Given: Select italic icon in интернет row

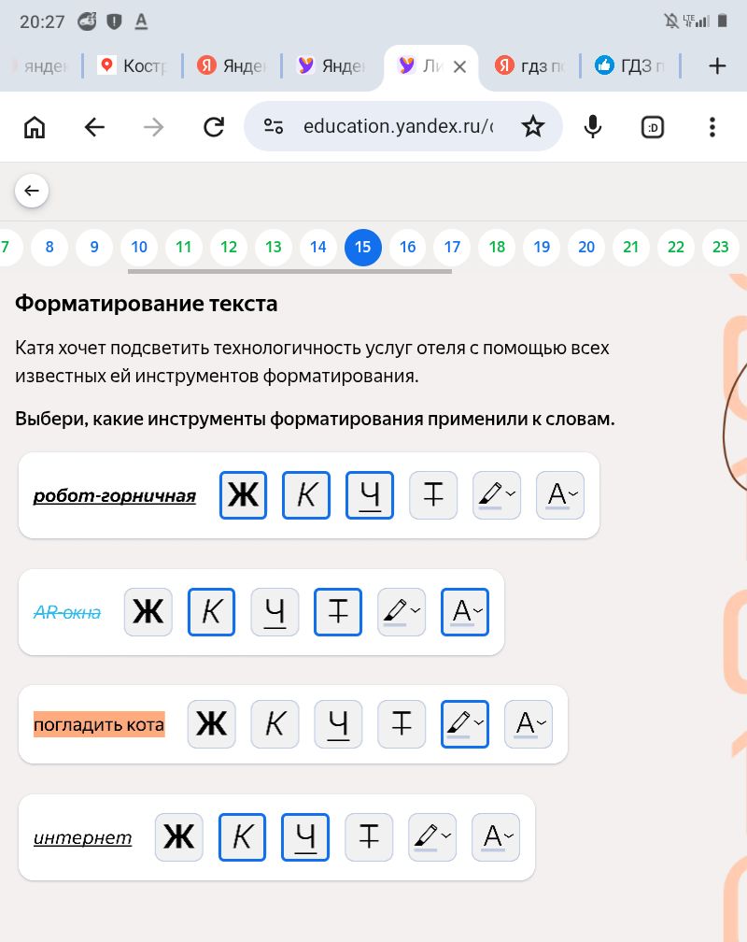Looking at the screenshot, I should (x=242, y=837).
